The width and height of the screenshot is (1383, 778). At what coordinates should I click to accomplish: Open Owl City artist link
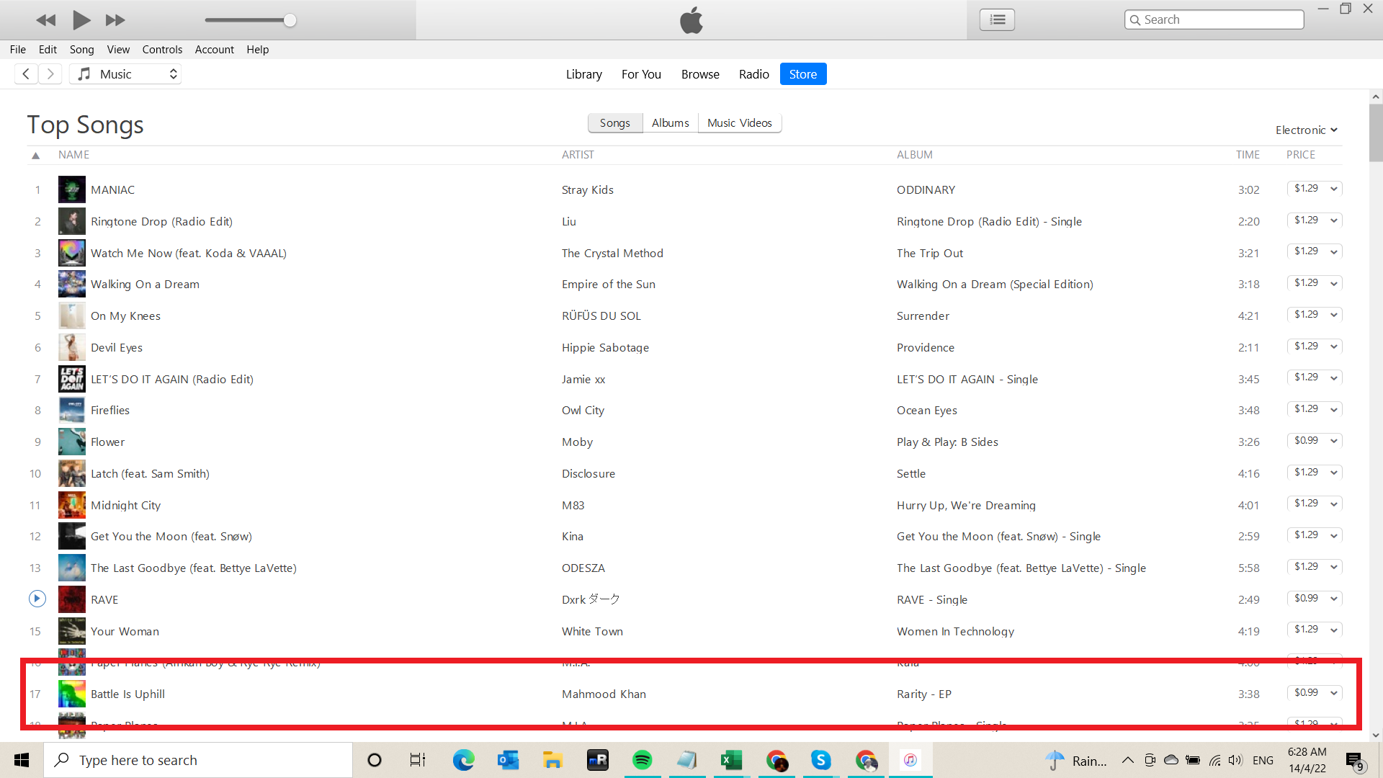coord(583,411)
